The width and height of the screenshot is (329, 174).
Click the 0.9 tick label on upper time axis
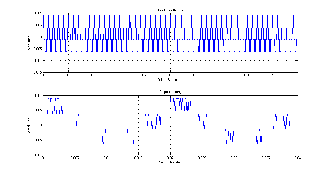click(x=272, y=76)
